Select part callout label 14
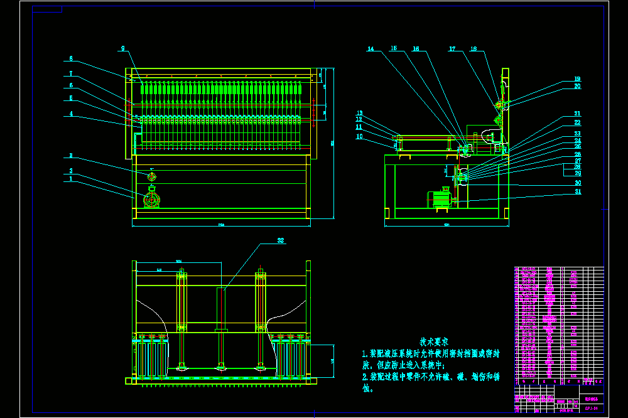 (371, 49)
